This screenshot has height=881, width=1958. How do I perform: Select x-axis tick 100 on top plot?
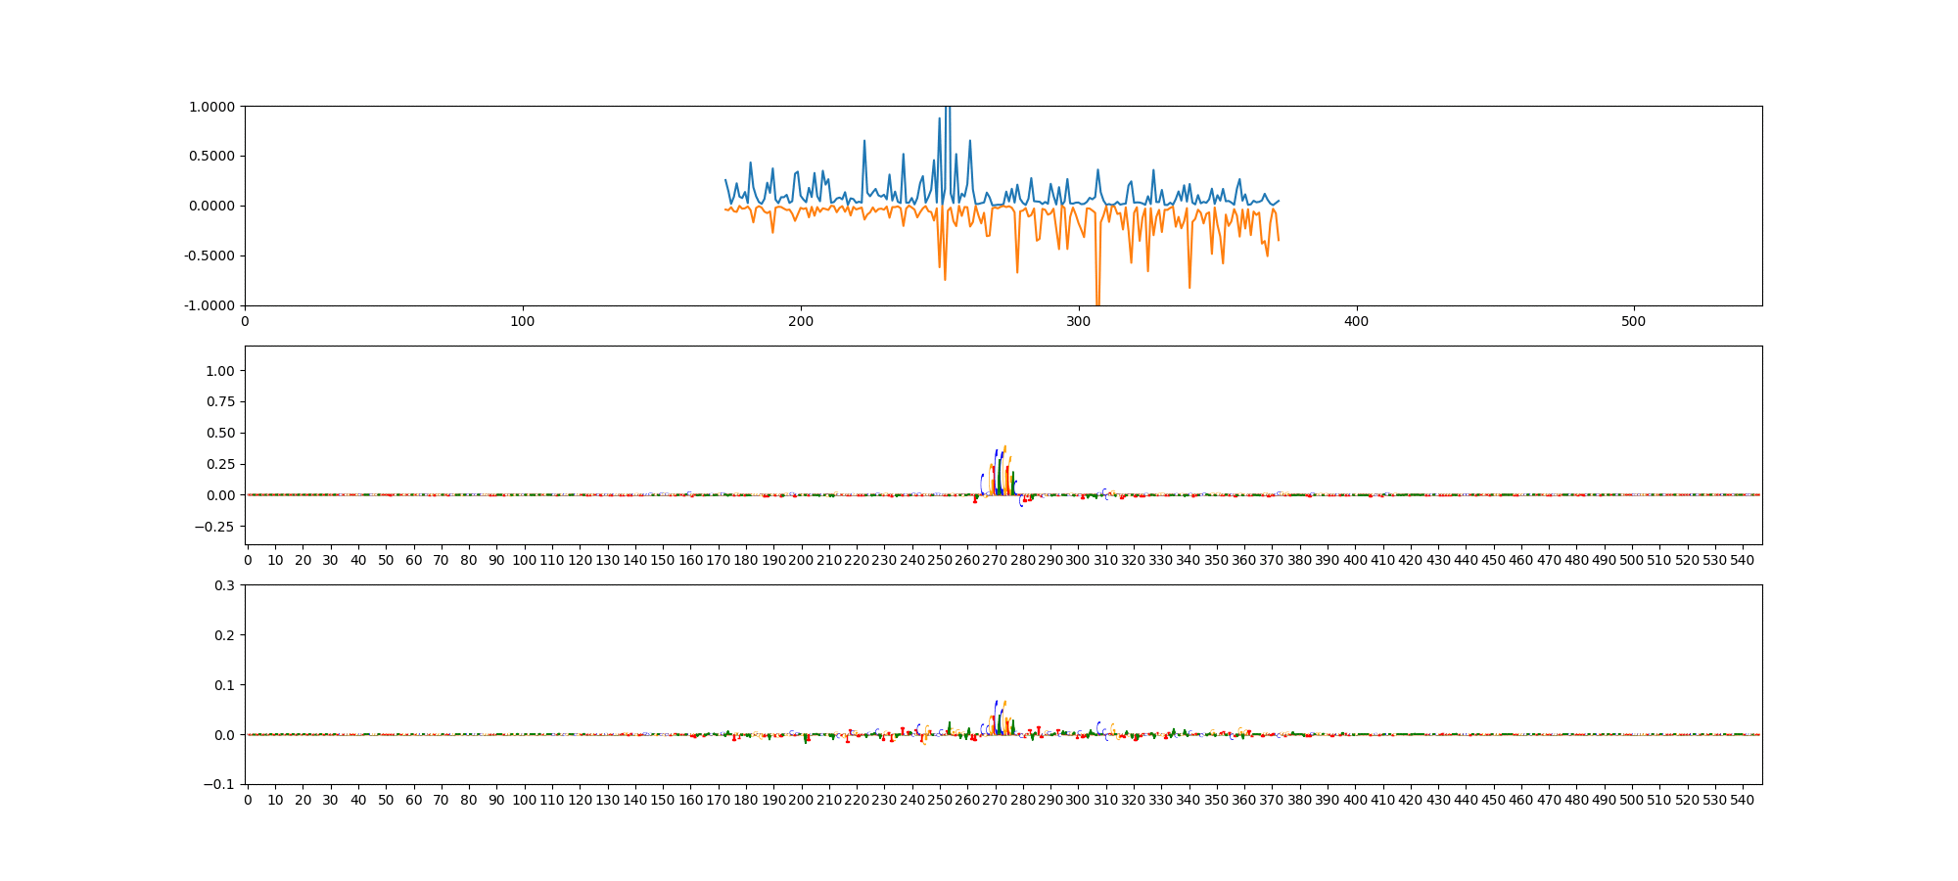(x=523, y=321)
